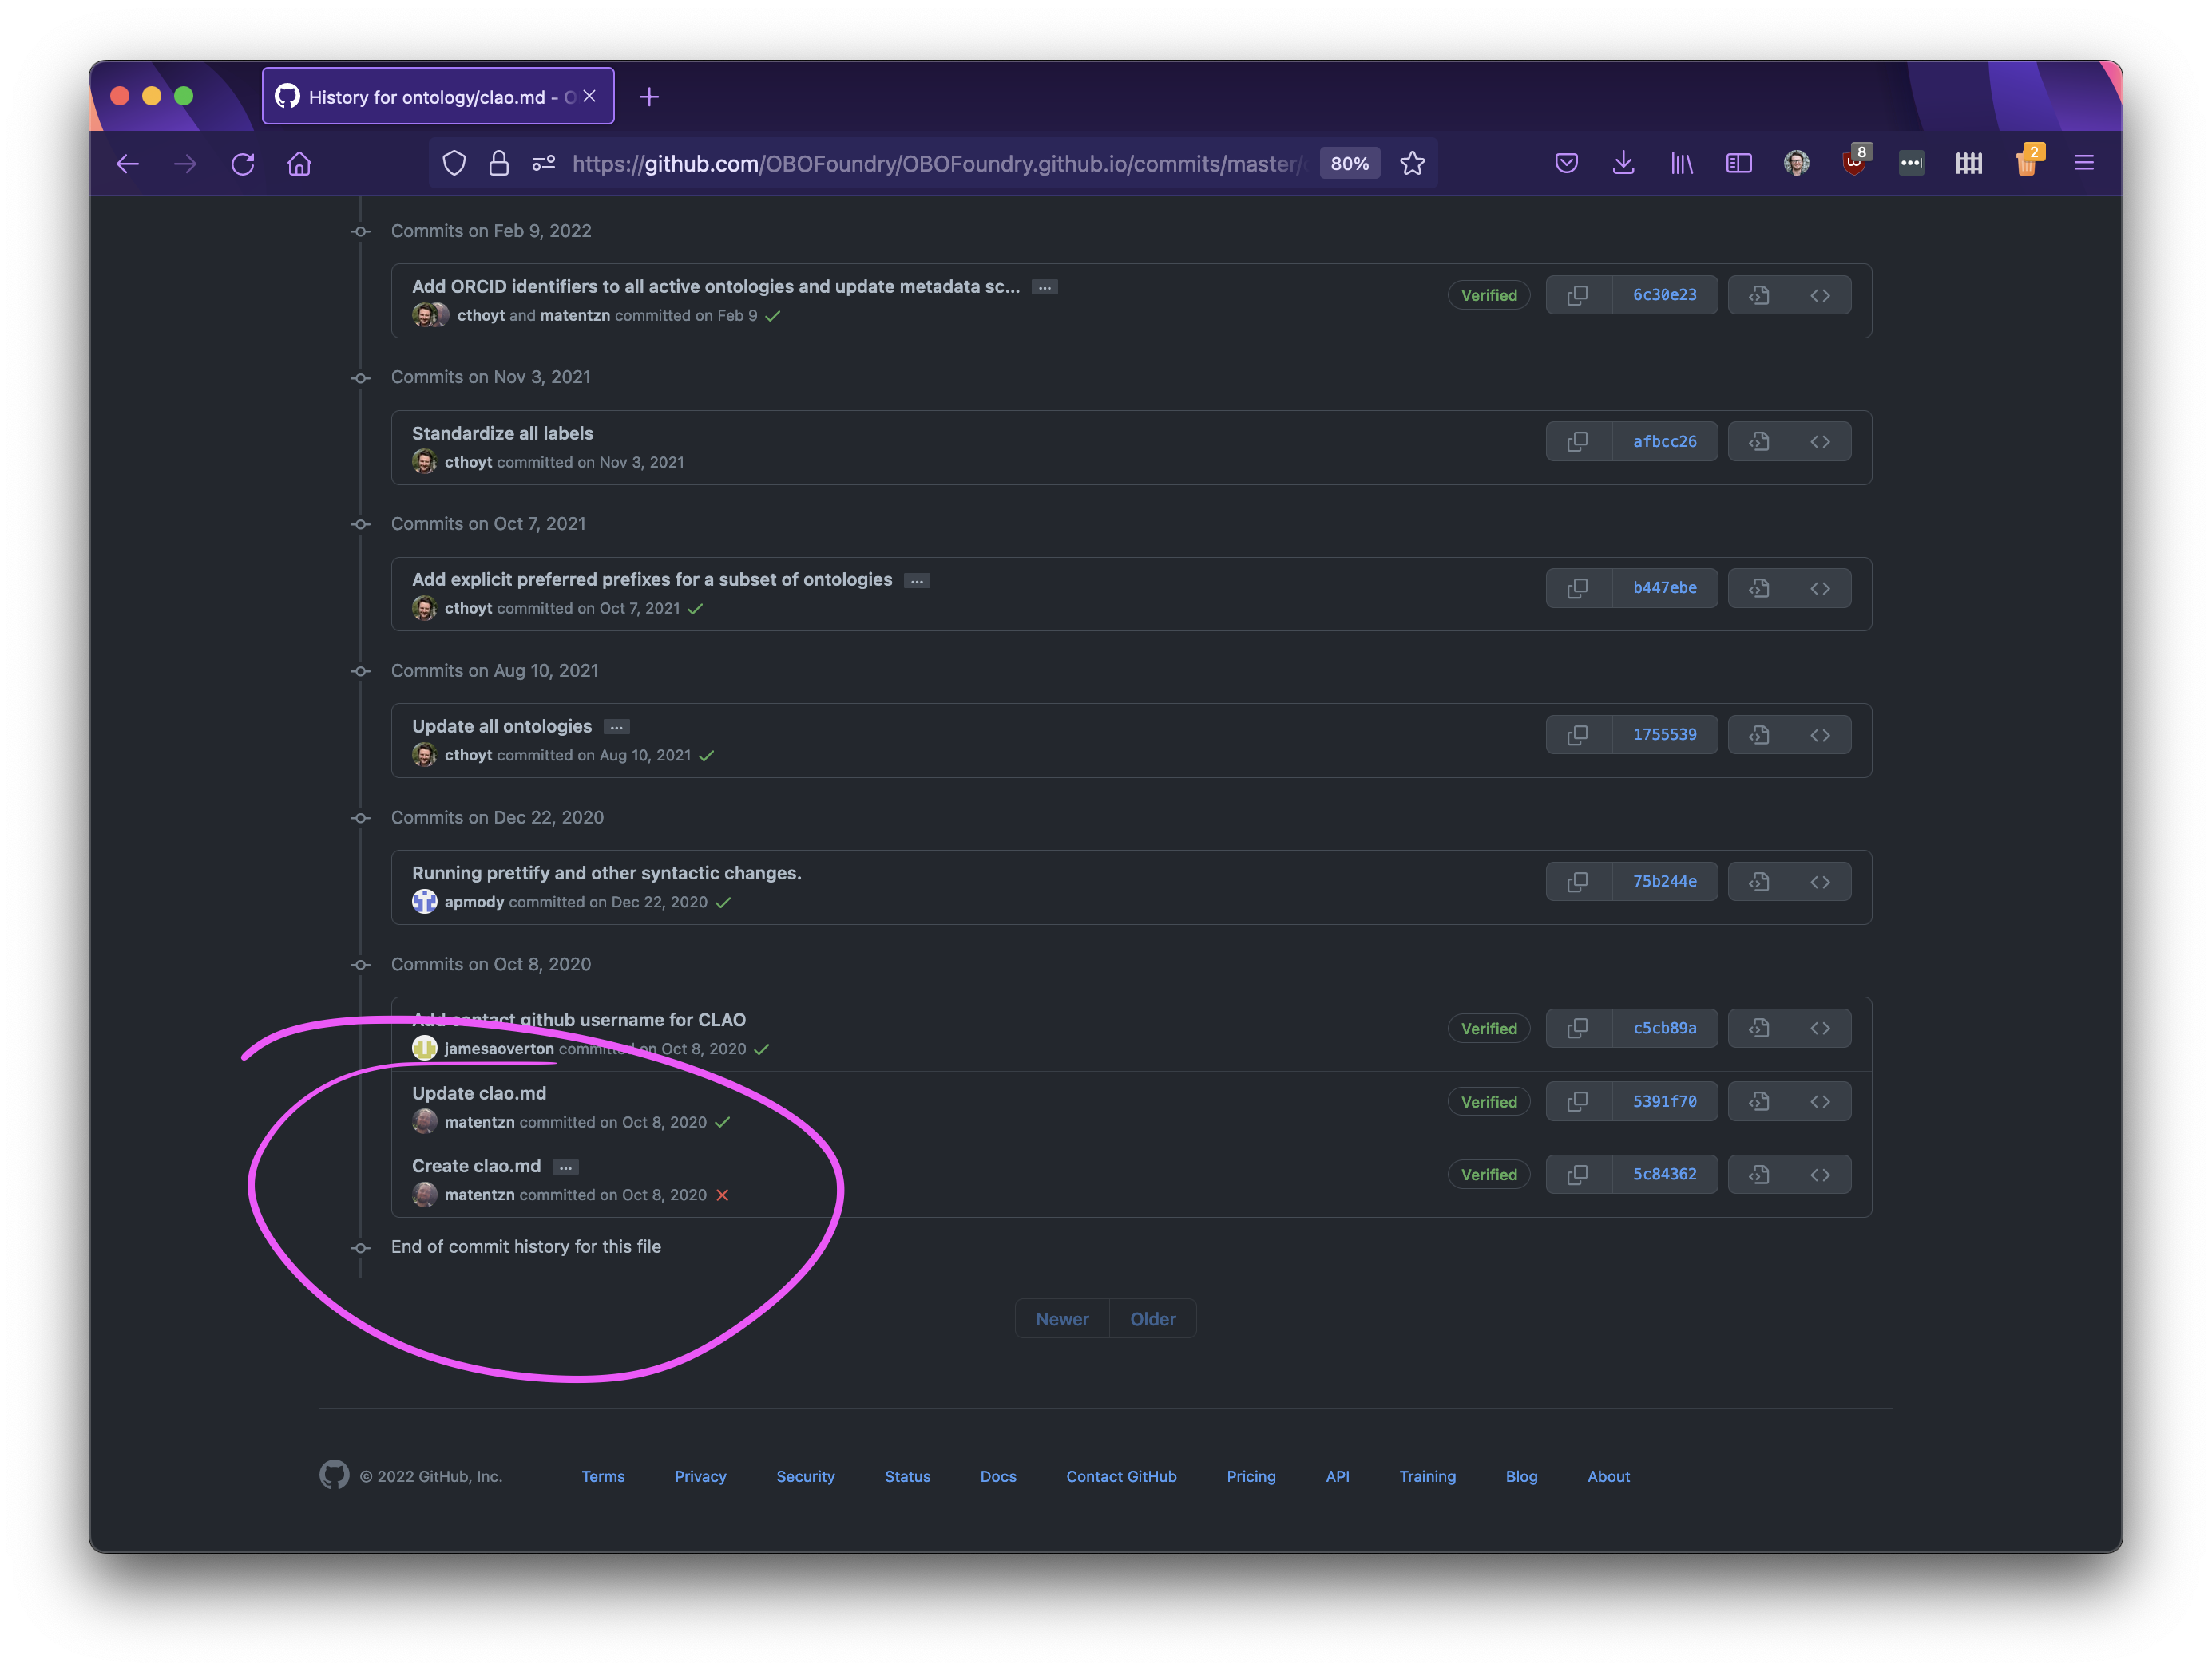Image resolution: width=2212 pixels, height=1671 pixels.
Task: Expand Add ORCID identifiers commit description
Action: click(x=1044, y=286)
